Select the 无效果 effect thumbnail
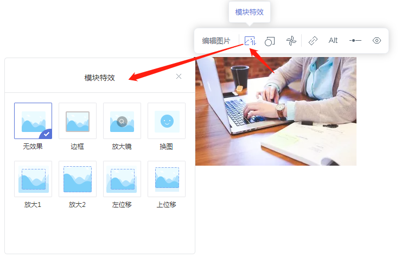The width and height of the screenshot is (401, 258). point(33,121)
